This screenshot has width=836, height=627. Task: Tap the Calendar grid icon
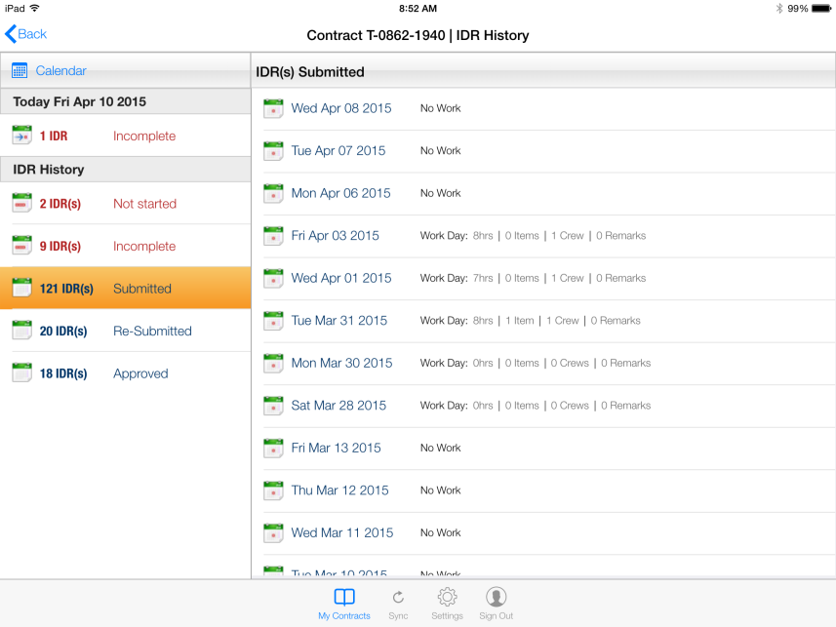tap(20, 70)
